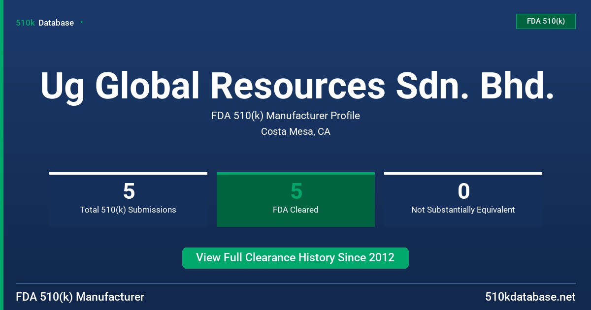This screenshot has height=310, width=591.
Task: Select the Not Substantially Equivalent card
Action: pos(463,199)
